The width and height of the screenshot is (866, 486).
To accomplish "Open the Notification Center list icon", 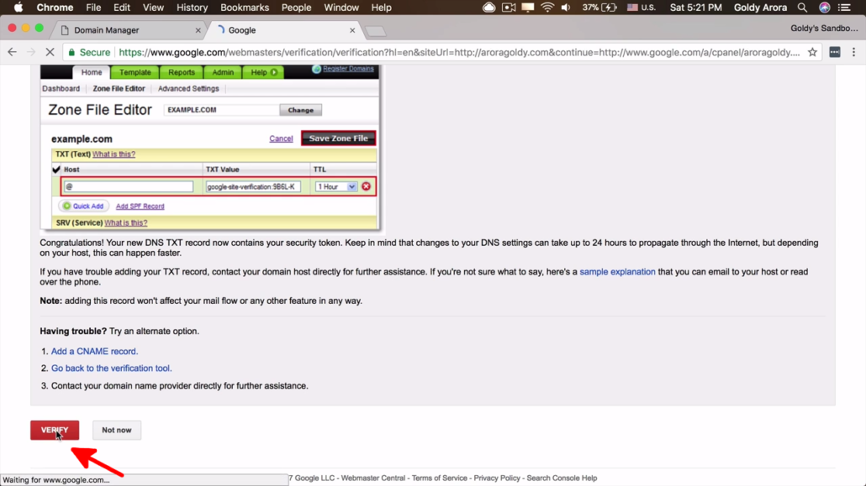I will [844, 8].
